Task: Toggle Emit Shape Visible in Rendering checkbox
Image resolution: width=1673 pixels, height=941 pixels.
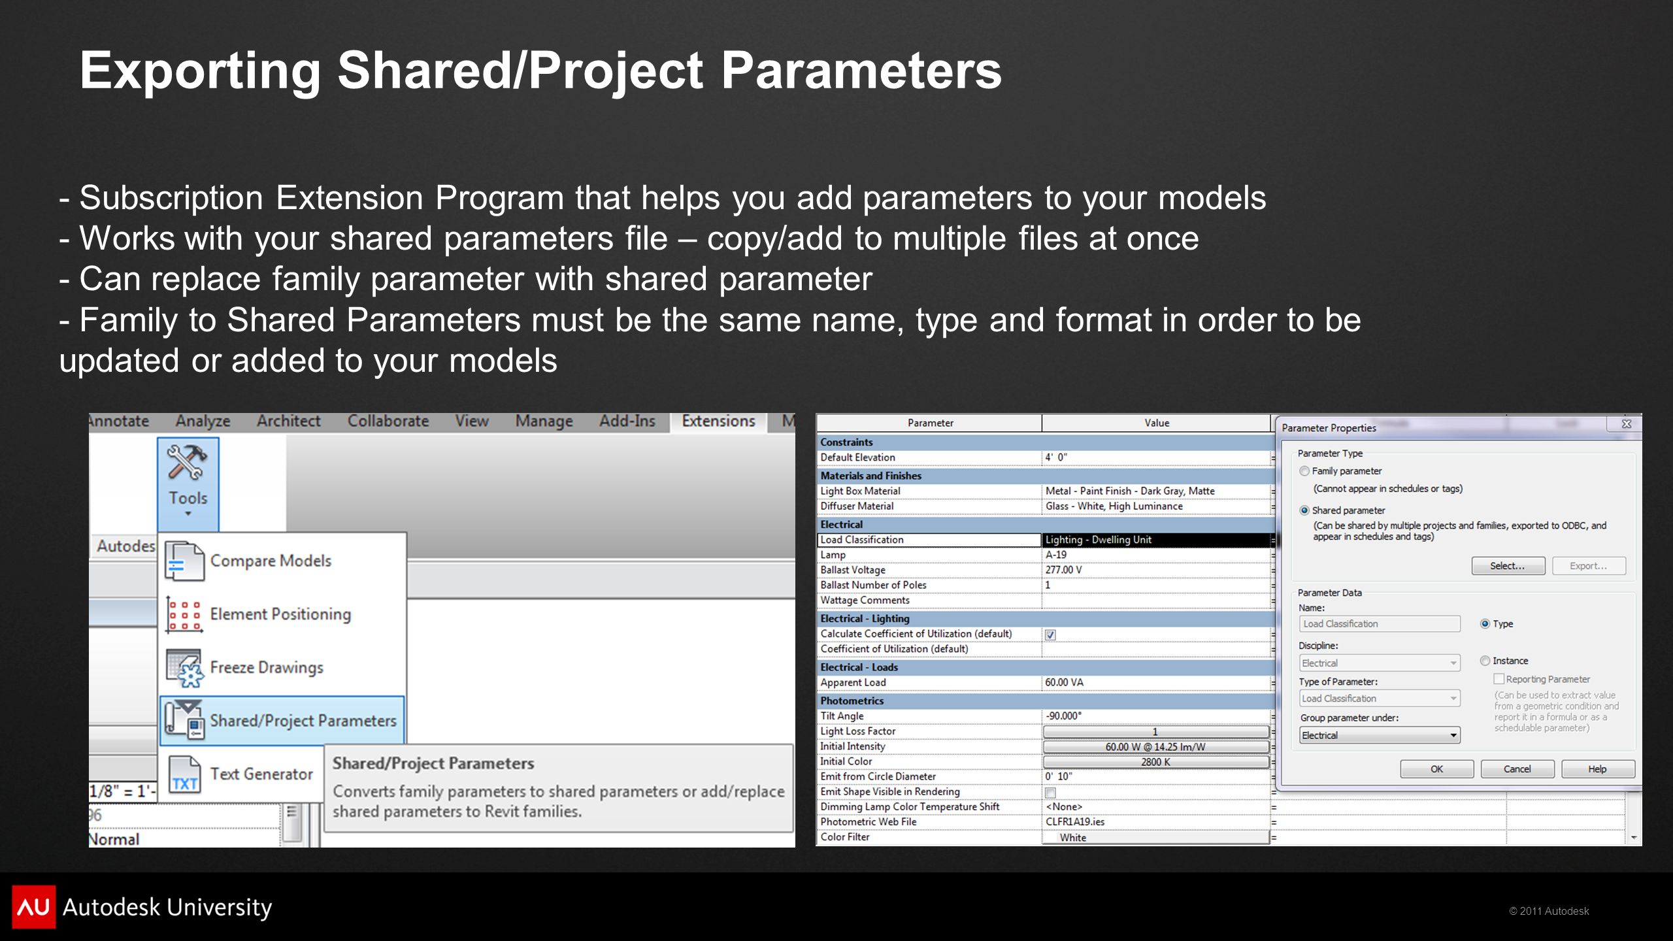Action: pyautogui.click(x=1051, y=793)
